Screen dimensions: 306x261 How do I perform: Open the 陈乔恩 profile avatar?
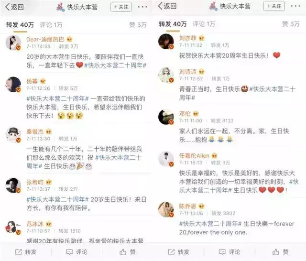point(166,209)
